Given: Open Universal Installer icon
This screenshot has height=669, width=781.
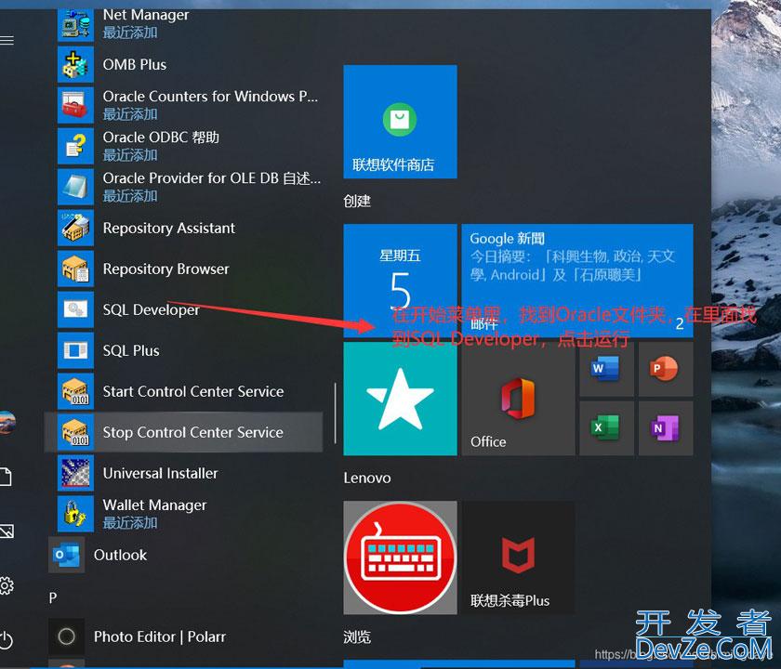Looking at the screenshot, I should click(75, 472).
